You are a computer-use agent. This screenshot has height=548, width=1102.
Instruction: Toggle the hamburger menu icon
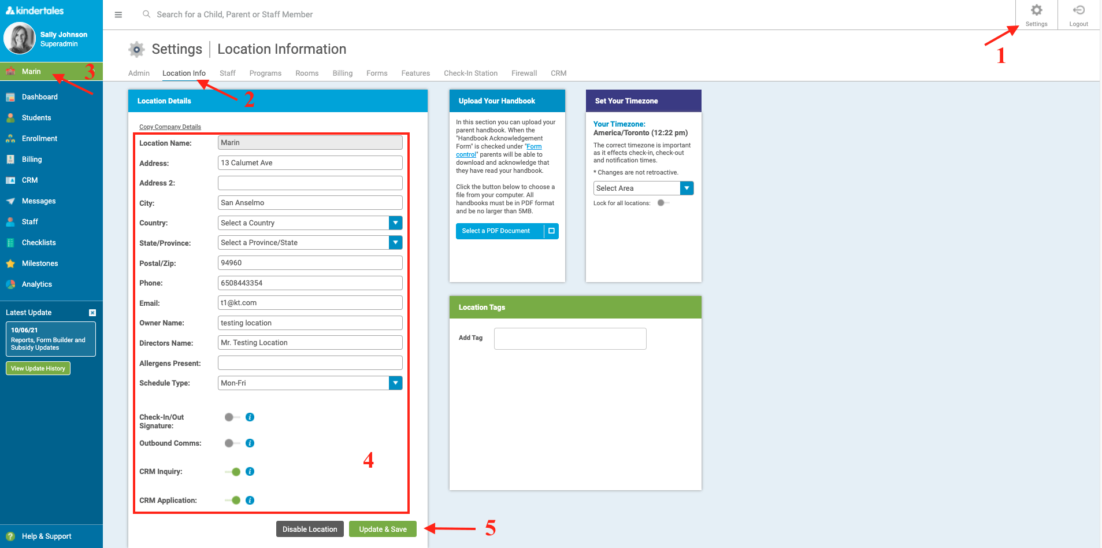(118, 14)
